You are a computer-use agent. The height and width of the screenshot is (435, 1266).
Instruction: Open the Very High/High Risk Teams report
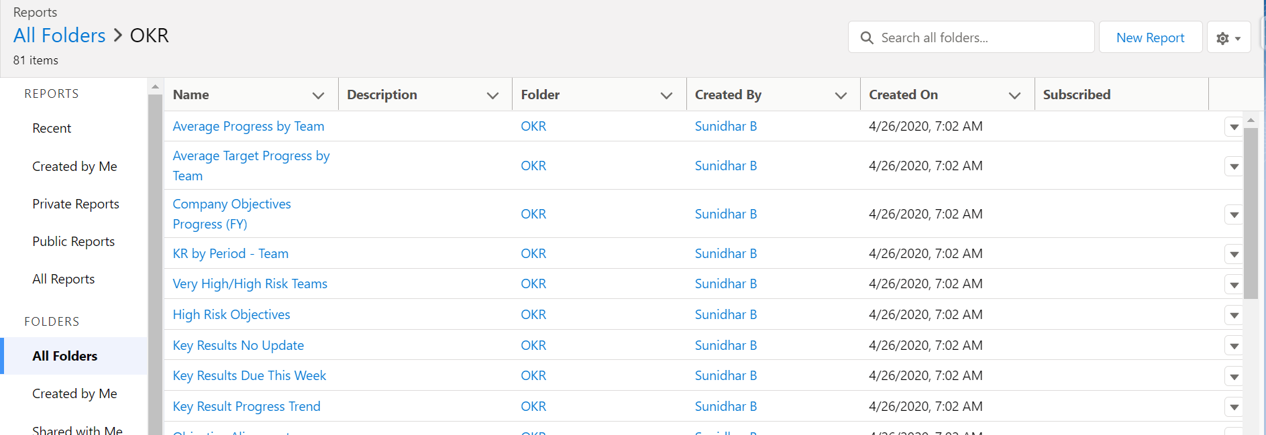[x=250, y=284]
